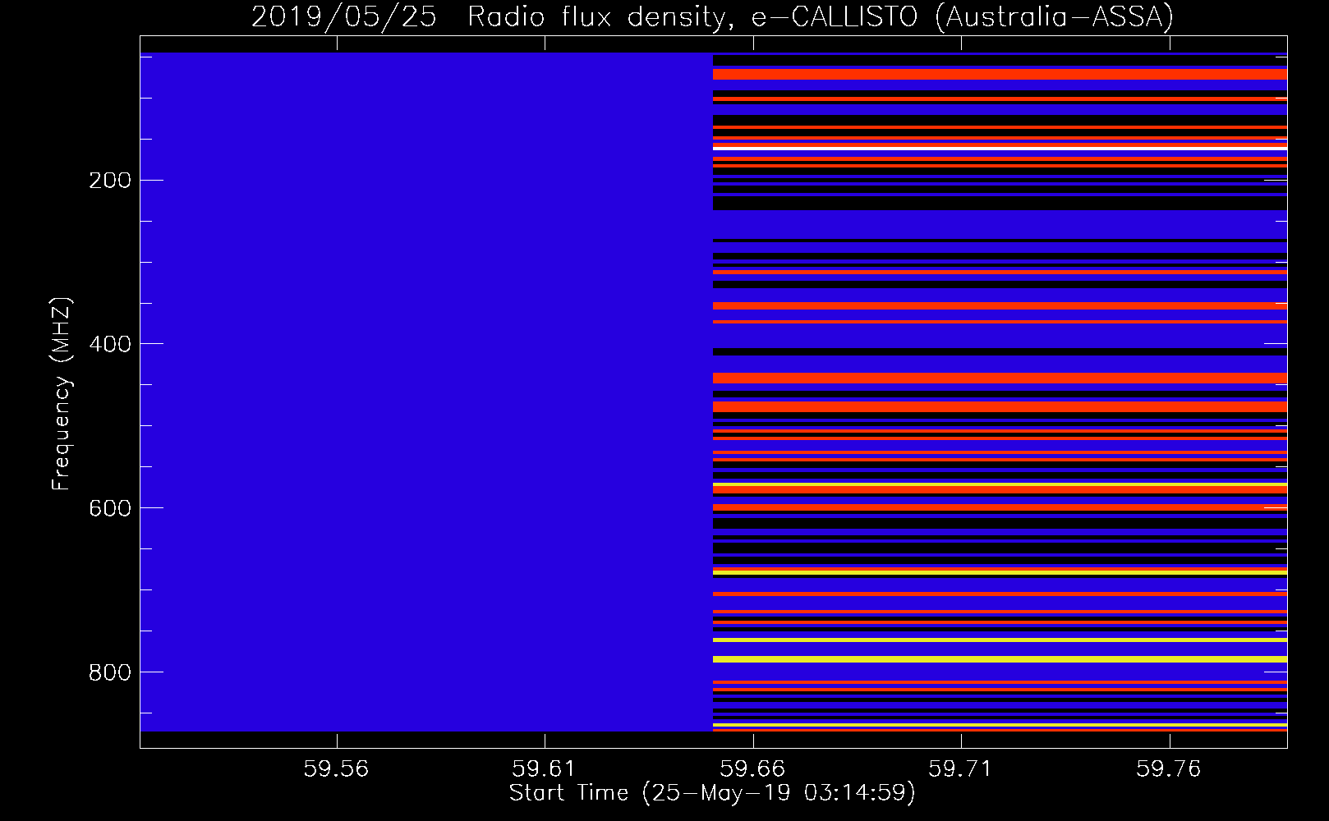This screenshot has width=1329, height=821.
Task: Click the 59.66 time tick label
Action: (752, 769)
